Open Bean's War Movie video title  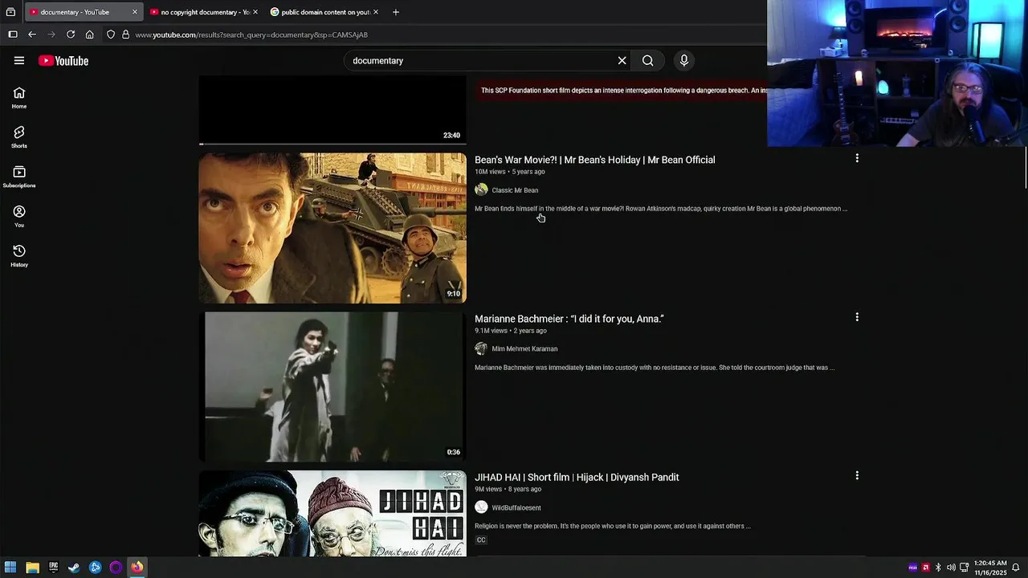594,160
